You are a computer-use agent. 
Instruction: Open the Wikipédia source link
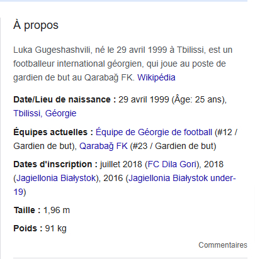156,77
